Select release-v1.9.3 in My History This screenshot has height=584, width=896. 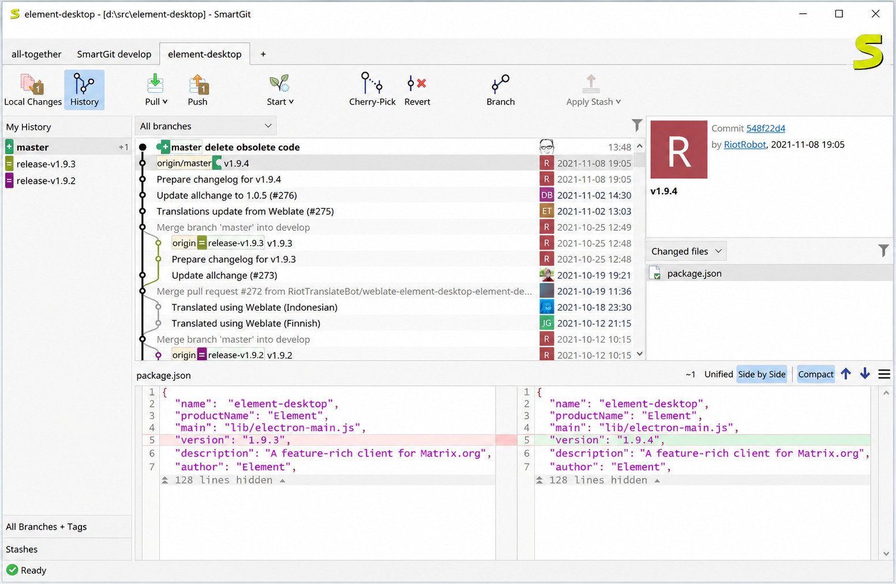[67, 164]
